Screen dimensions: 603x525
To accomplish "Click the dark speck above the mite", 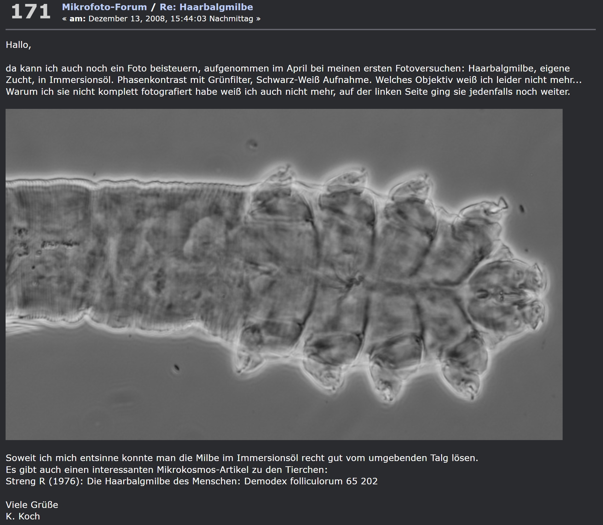I will [x=252, y=144].
